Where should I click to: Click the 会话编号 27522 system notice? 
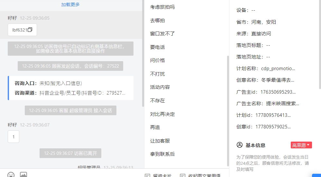[70, 66]
